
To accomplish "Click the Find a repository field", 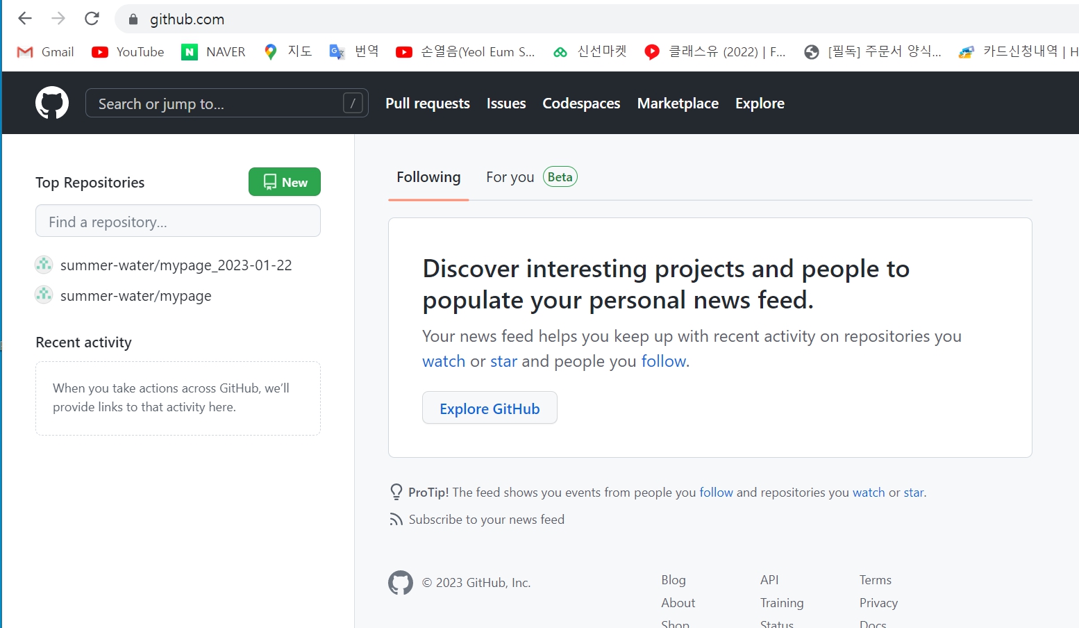I will (x=178, y=221).
